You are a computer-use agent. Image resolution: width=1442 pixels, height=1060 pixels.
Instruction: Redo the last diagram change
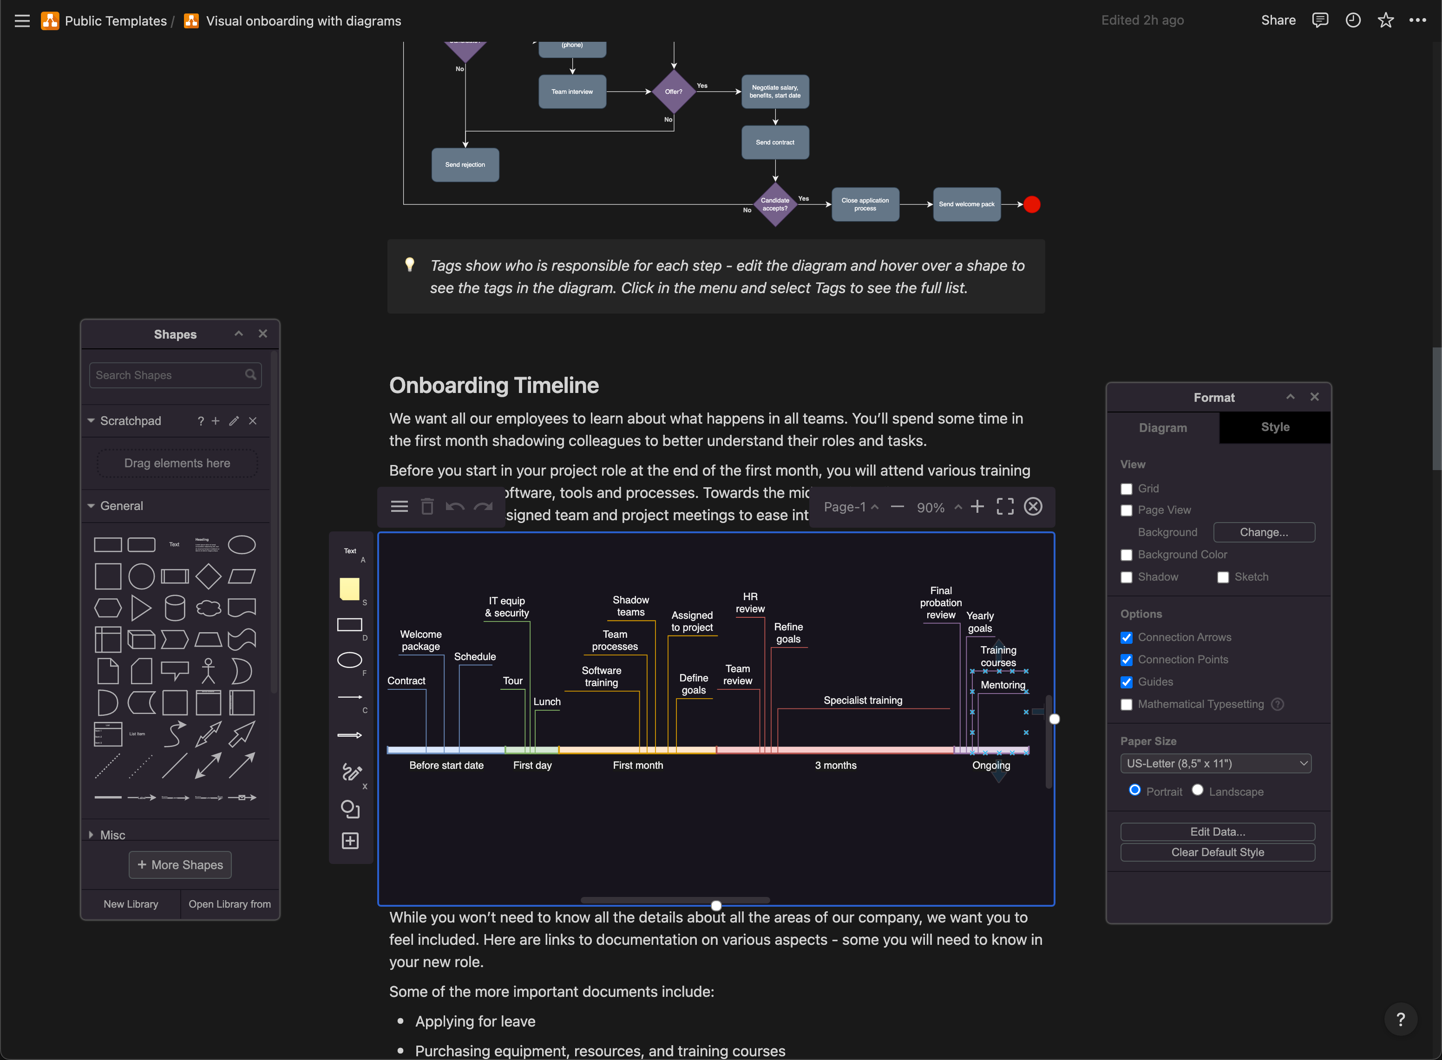coord(483,506)
